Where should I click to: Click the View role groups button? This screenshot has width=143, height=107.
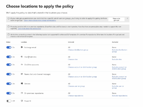116,19
